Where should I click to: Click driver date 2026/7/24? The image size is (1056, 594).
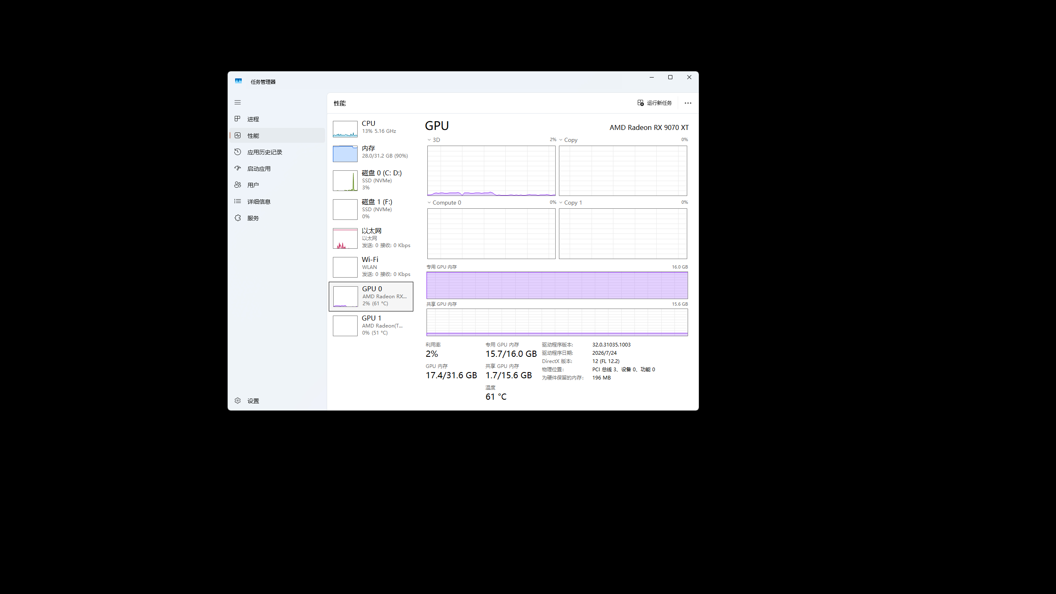coord(604,353)
